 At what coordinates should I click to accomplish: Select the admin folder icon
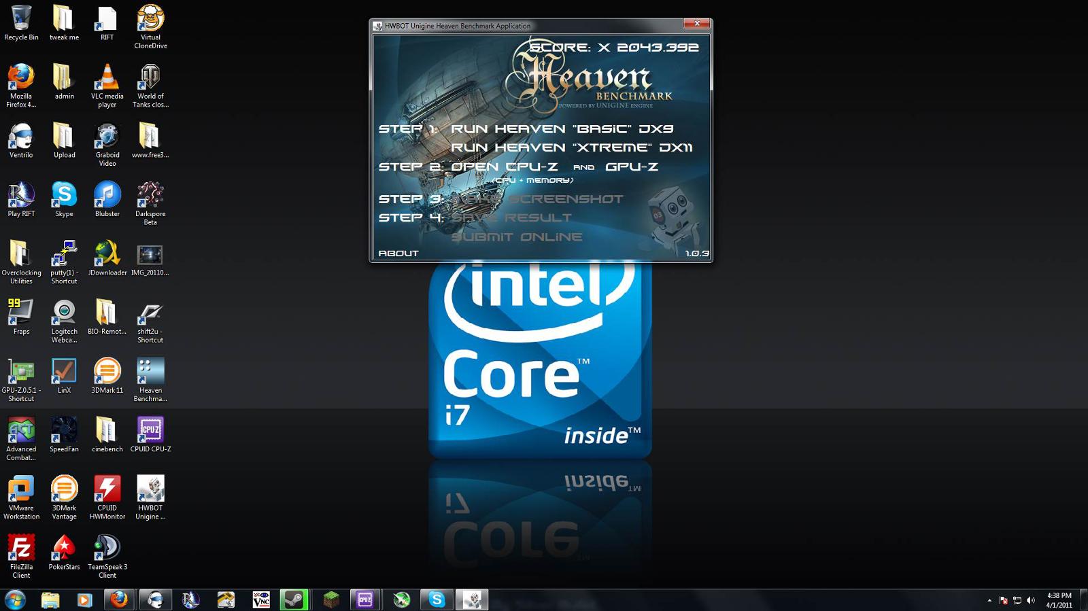point(64,82)
